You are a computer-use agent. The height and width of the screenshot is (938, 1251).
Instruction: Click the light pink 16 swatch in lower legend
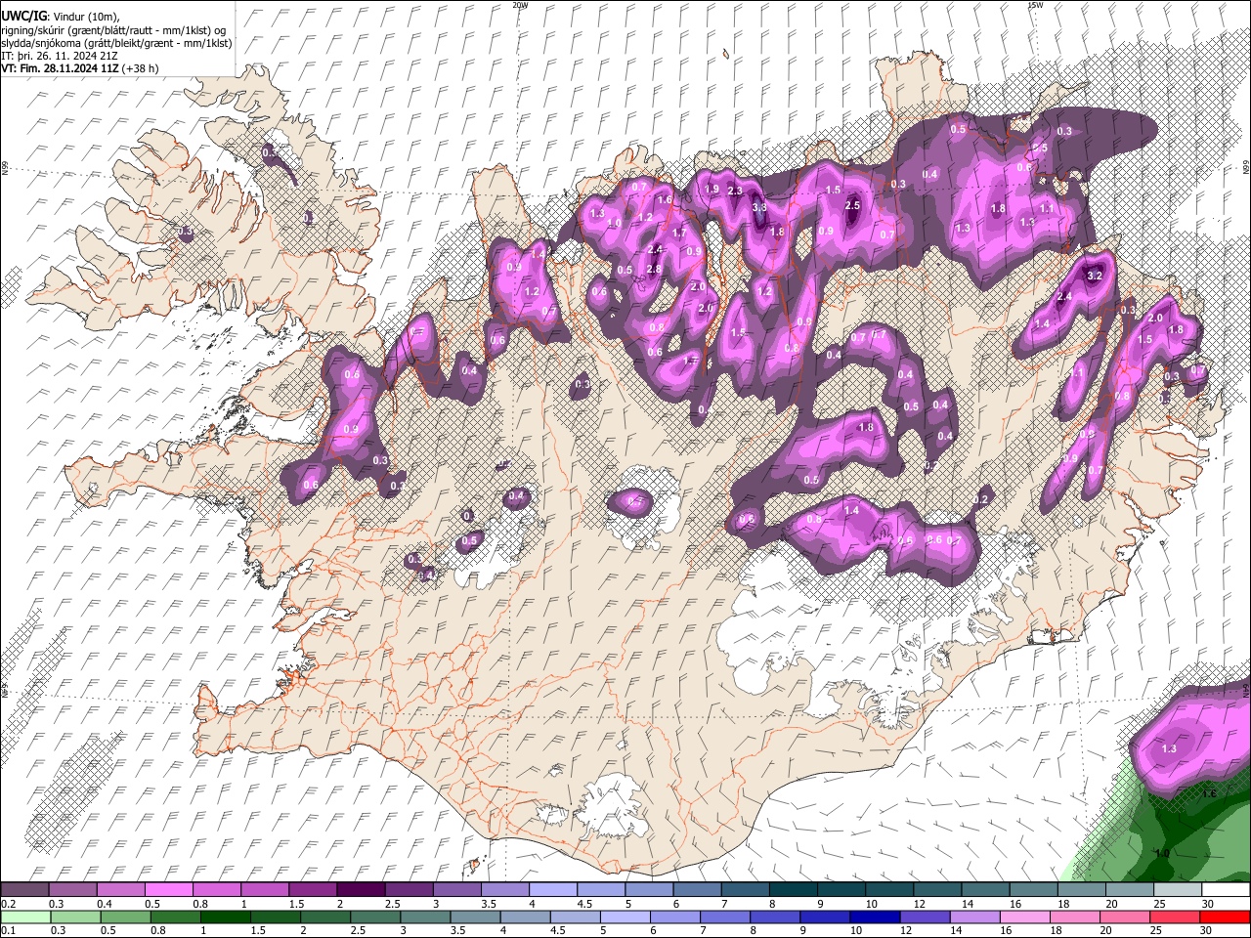coord(1023,917)
